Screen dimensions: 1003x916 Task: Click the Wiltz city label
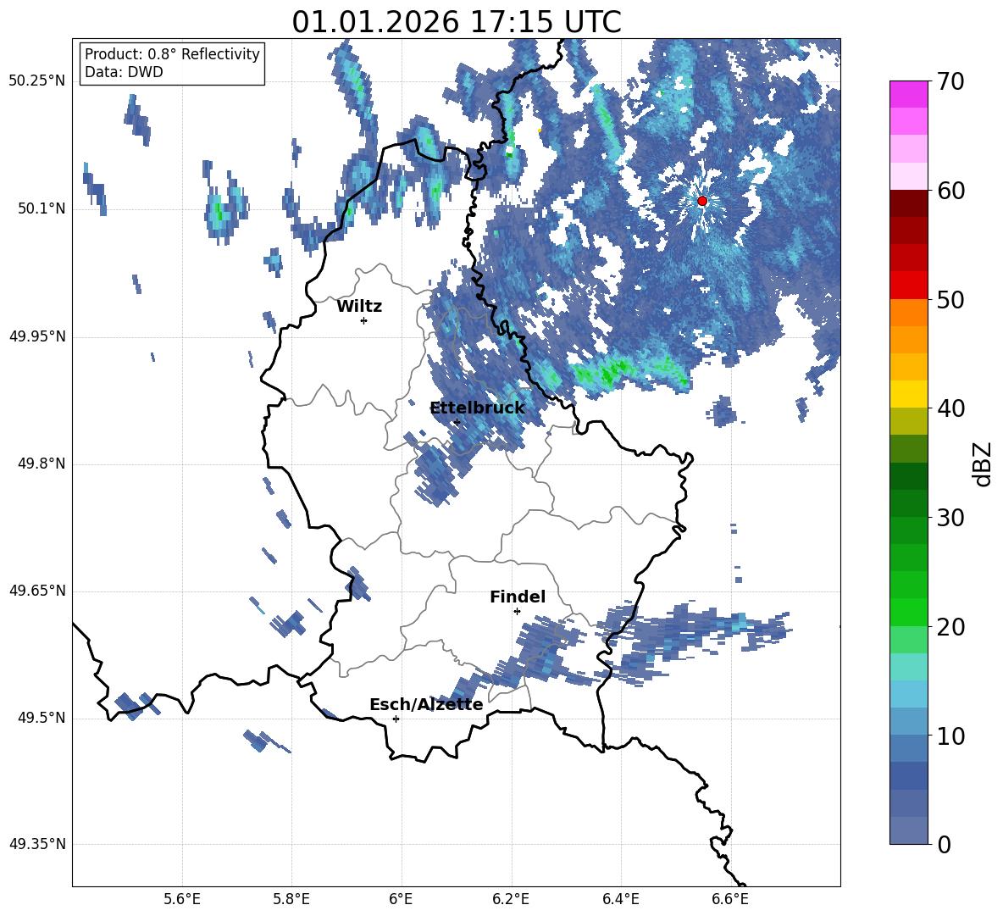(359, 307)
